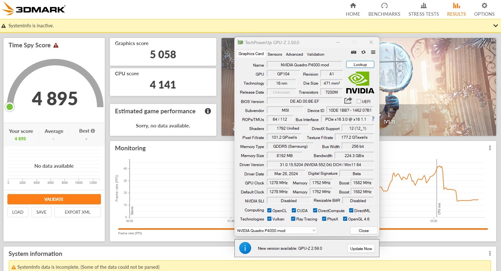Open System information three-dot menu

point(490,254)
